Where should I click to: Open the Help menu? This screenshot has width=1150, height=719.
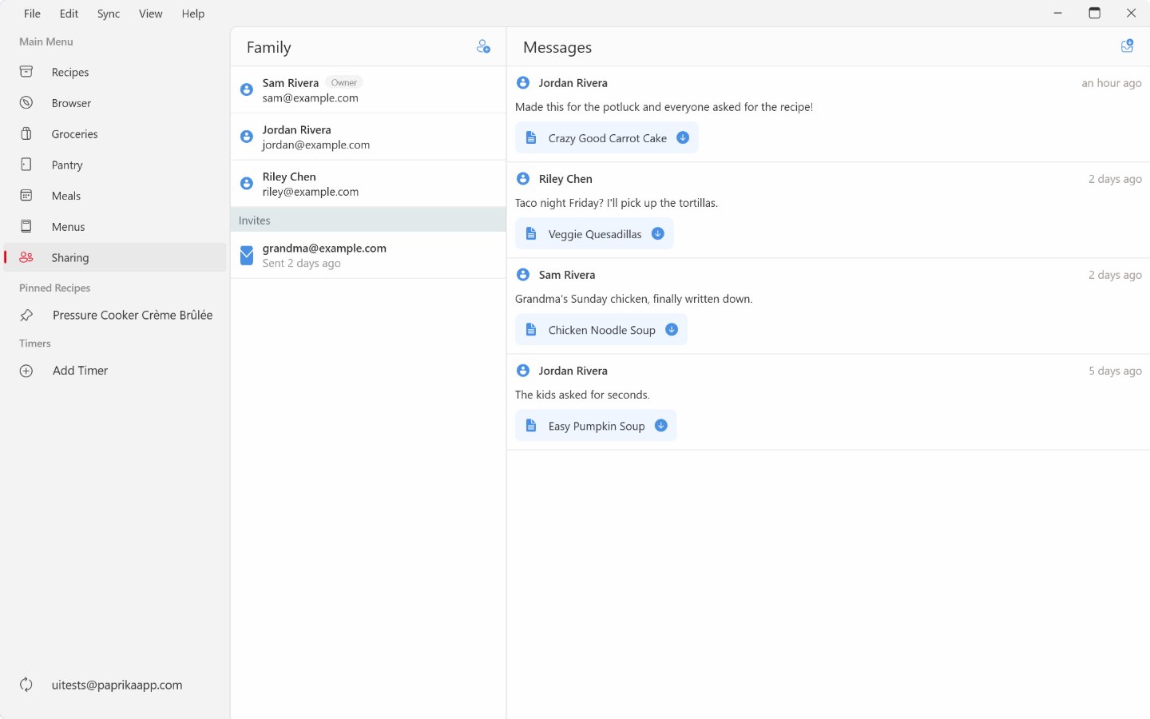point(192,14)
